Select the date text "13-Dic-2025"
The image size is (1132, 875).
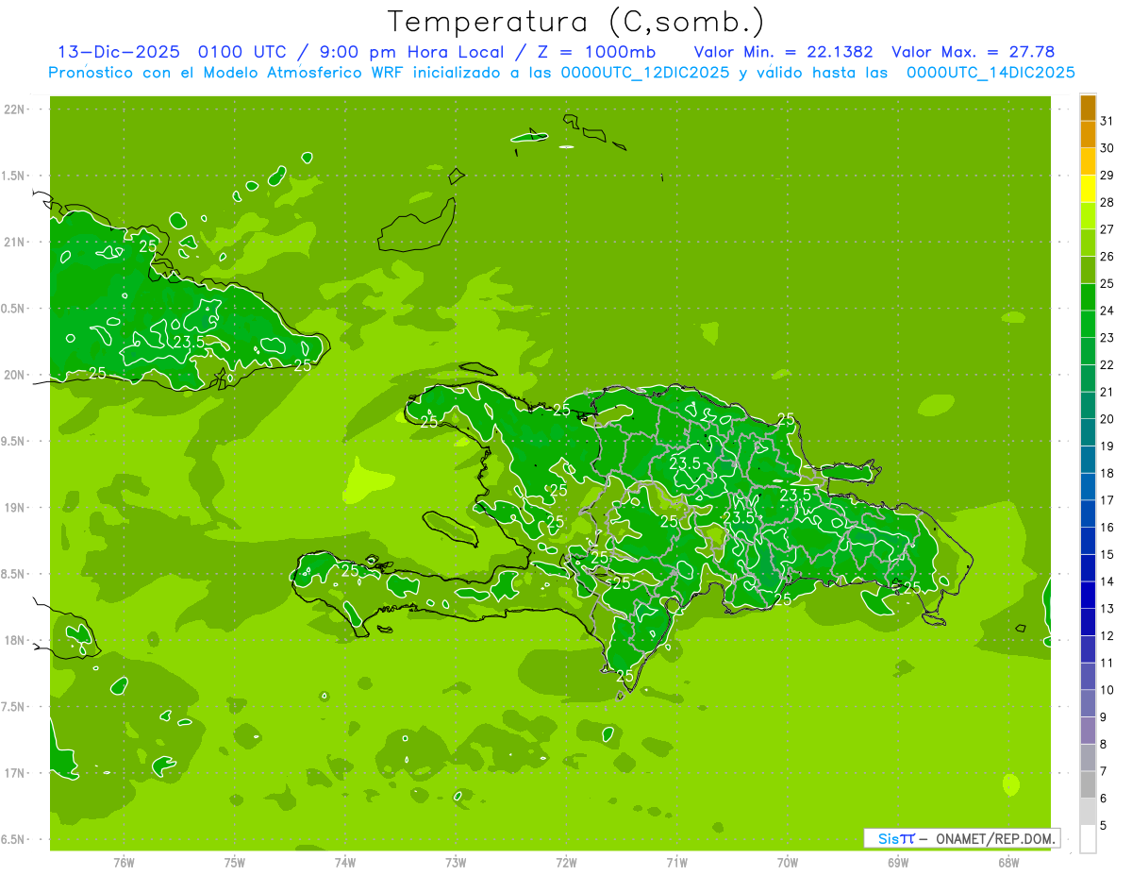(x=121, y=52)
